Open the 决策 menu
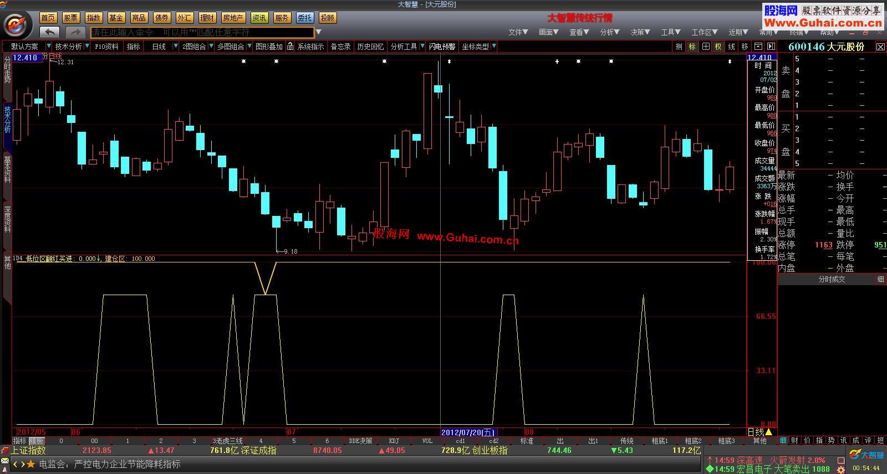The height and width of the screenshot is (474, 887). click(640, 32)
